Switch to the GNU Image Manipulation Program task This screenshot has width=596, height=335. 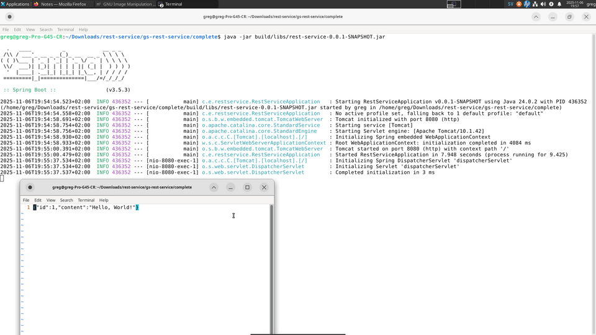[125, 4]
